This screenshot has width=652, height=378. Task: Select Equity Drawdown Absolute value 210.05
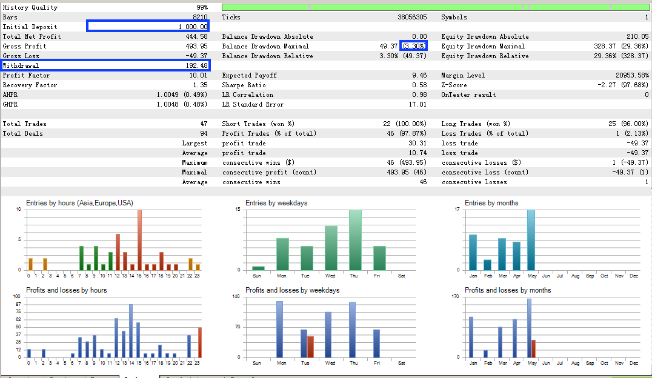(637, 36)
